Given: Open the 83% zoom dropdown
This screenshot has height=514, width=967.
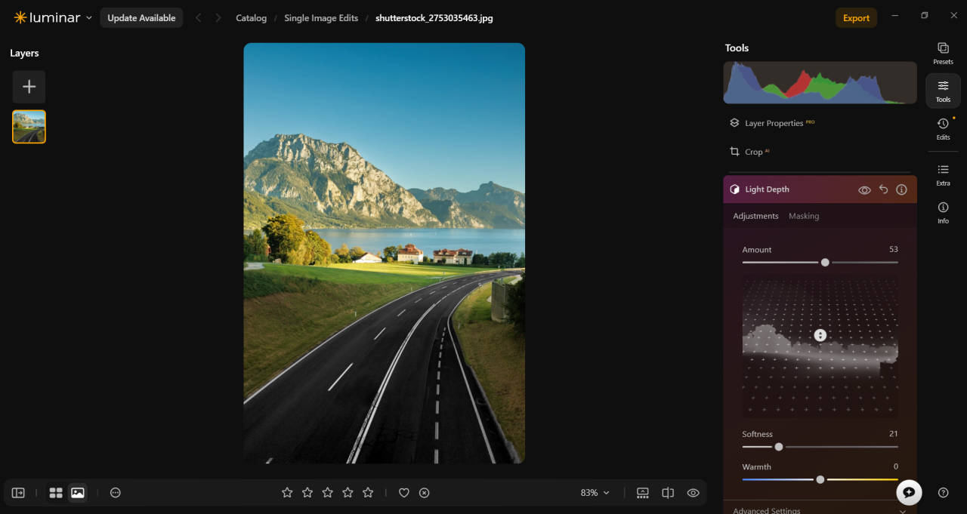Looking at the screenshot, I should (x=595, y=493).
